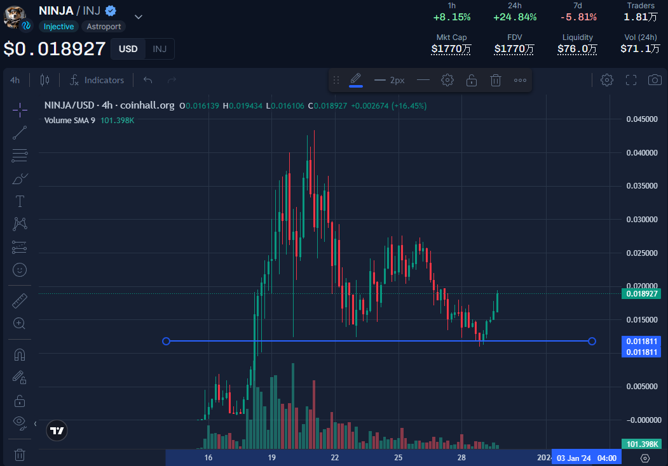
Task: Open the chart patterns tool
Action: pos(20,224)
